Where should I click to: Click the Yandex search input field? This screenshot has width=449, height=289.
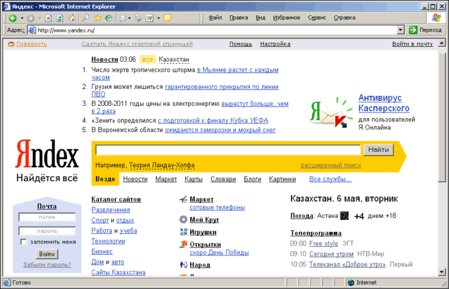pos(228,150)
